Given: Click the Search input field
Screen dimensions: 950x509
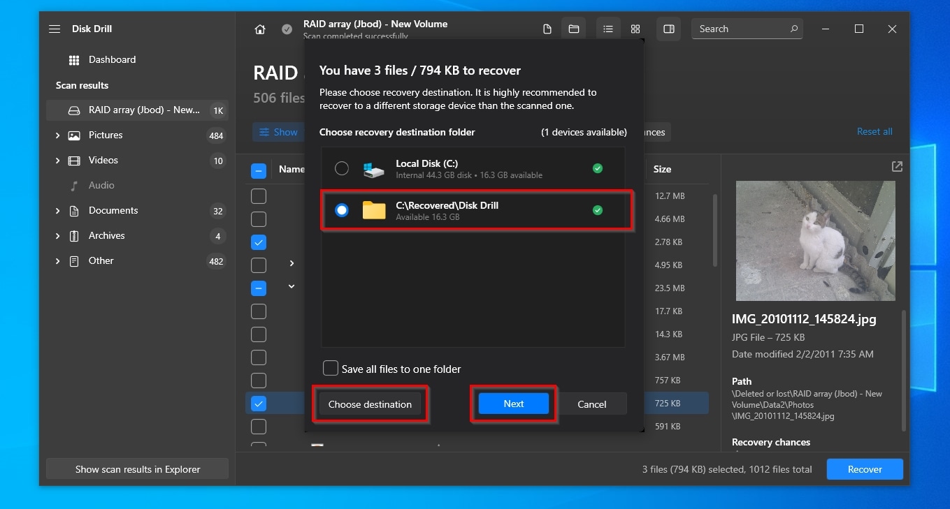Looking at the screenshot, I should (x=741, y=29).
